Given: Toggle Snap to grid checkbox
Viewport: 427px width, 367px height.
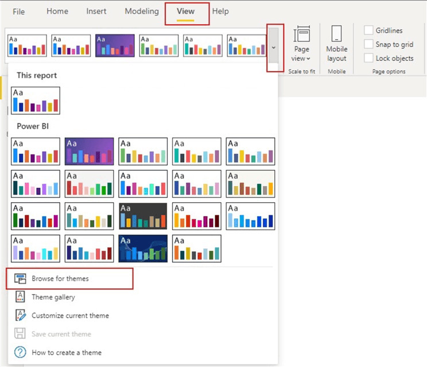Looking at the screenshot, I should tap(368, 44).
